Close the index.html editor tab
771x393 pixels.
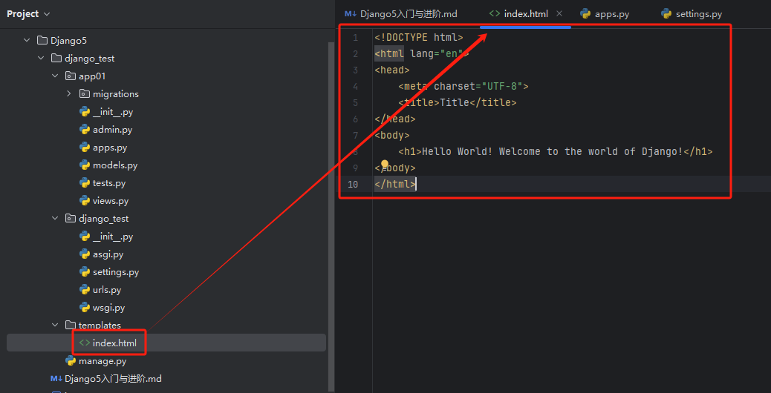coord(559,14)
